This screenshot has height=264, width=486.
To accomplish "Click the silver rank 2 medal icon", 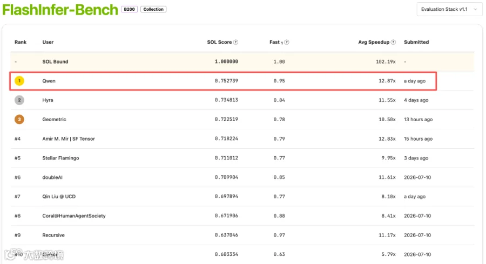I will point(19,100).
